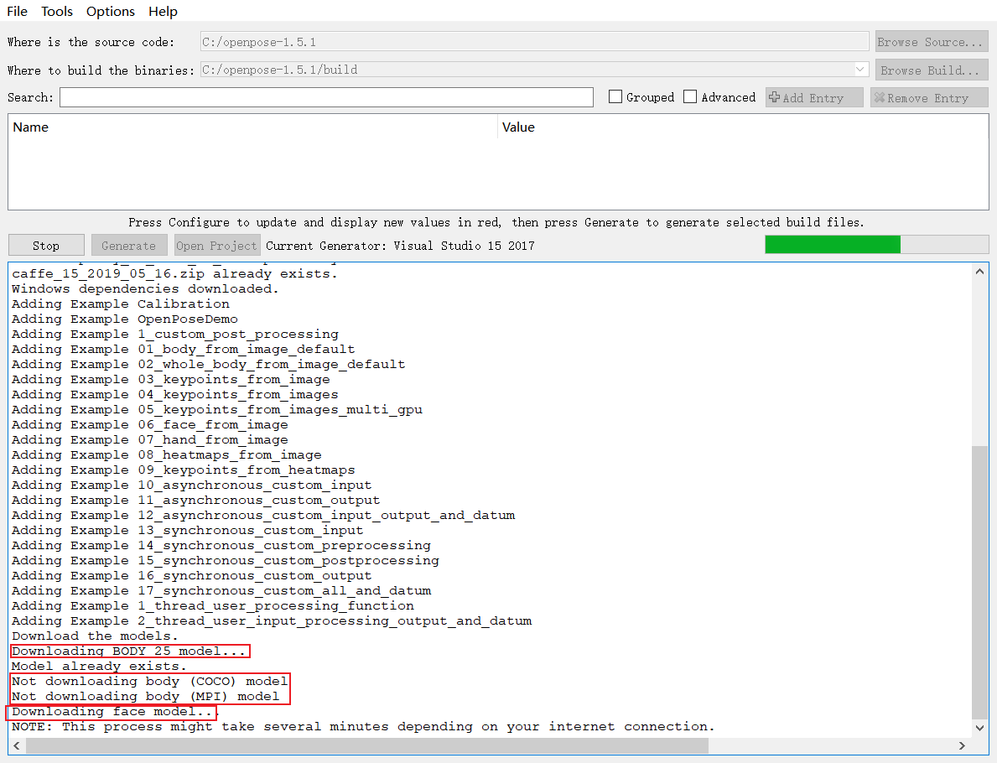Click the green configure progress bar

tap(833, 245)
